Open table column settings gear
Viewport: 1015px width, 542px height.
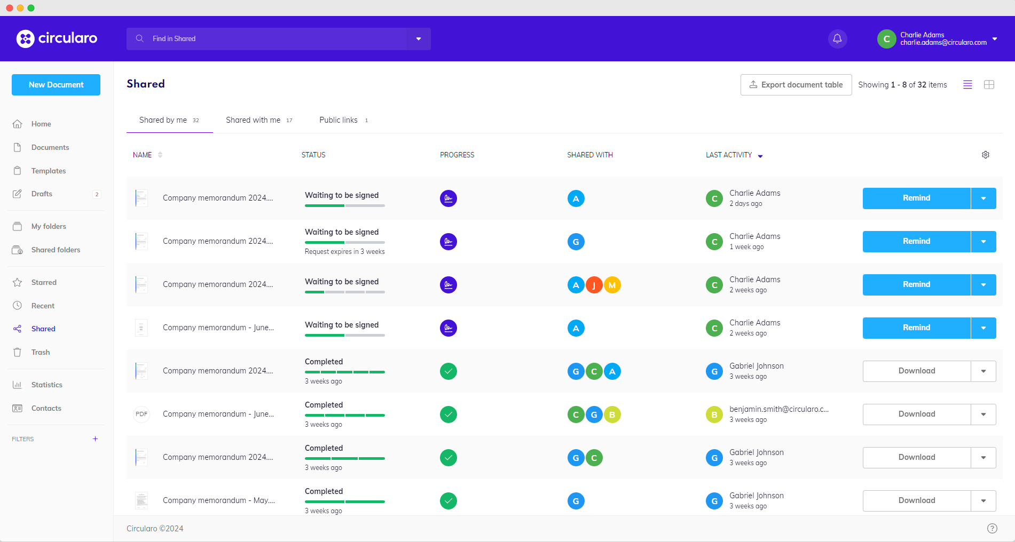[x=986, y=155]
